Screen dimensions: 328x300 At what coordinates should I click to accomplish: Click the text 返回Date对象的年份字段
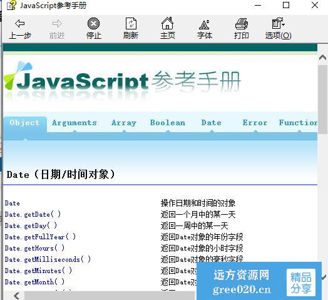coord(202,237)
